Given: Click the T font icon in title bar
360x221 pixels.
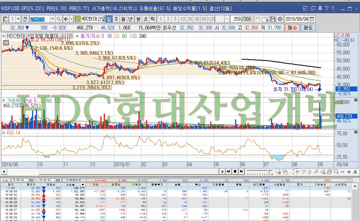Looking at the screenshot, I should tap(327, 8).
